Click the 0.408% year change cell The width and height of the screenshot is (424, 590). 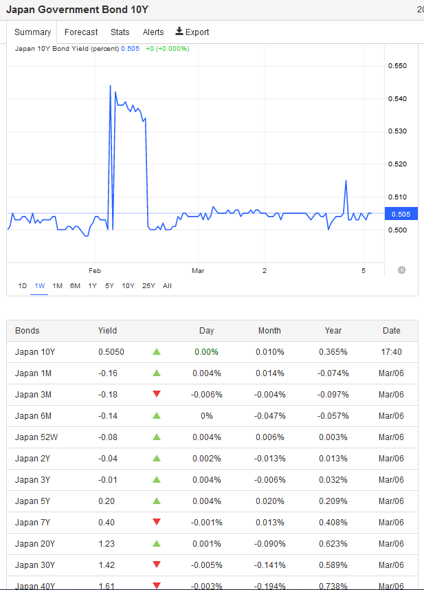tap(333, 523)
